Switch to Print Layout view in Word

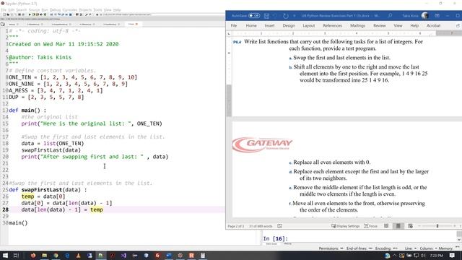coord(398,226)
